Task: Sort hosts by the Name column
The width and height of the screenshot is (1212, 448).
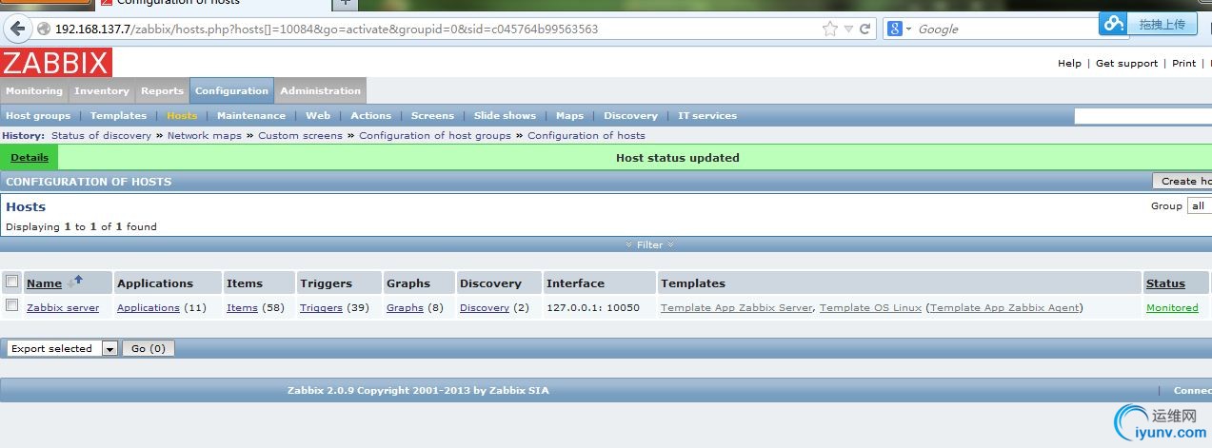Action: [x=44, y=283]
